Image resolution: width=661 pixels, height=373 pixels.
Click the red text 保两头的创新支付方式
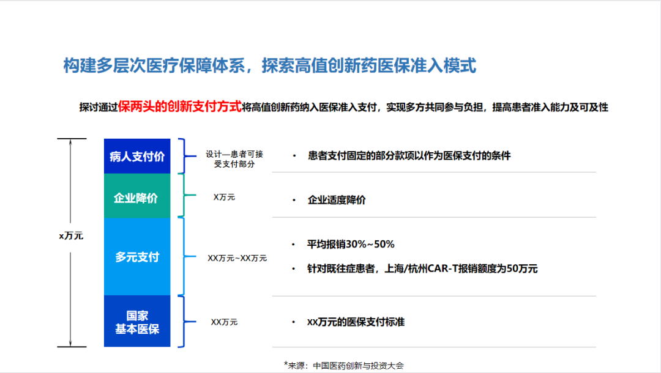[x=180, y=106]
